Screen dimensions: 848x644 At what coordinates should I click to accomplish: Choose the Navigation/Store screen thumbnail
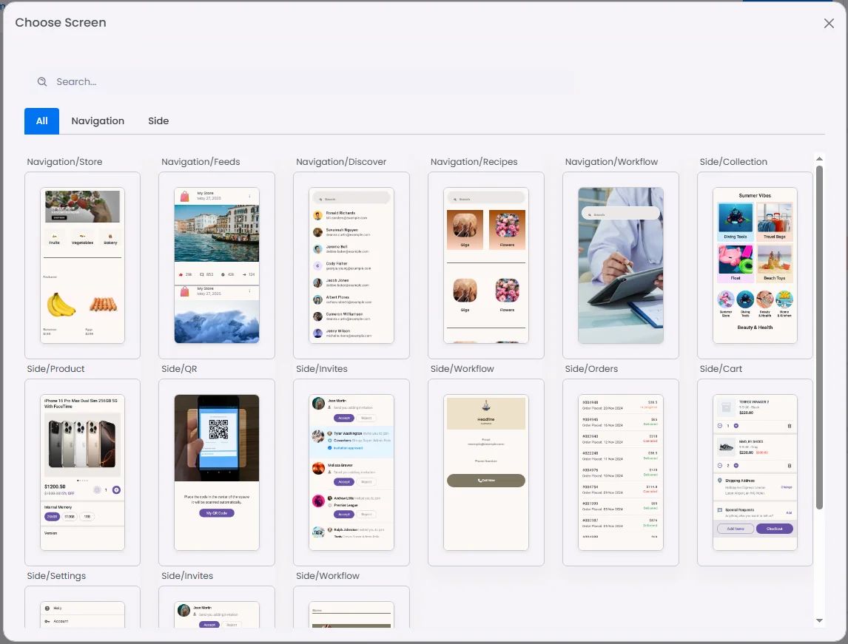point(82,265)
